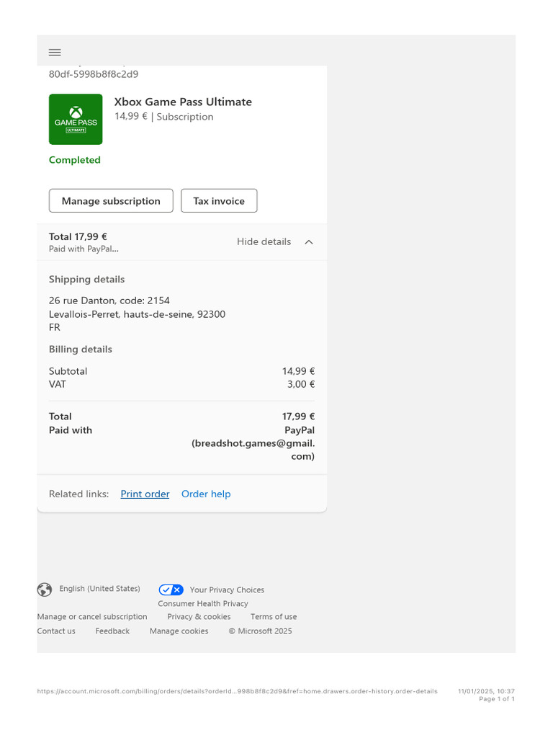The height and width of the screenshot is (738, 553).
Task: Click the Print order link
Action: point(145,494)
